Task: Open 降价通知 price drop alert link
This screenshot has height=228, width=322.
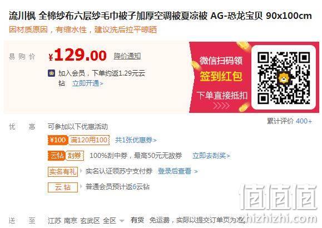Action: coord(127,56)
